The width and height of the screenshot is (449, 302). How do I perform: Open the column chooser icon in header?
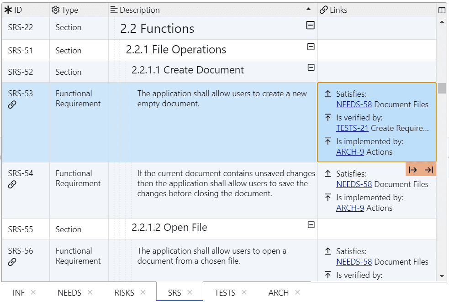[x=442, y=10]
